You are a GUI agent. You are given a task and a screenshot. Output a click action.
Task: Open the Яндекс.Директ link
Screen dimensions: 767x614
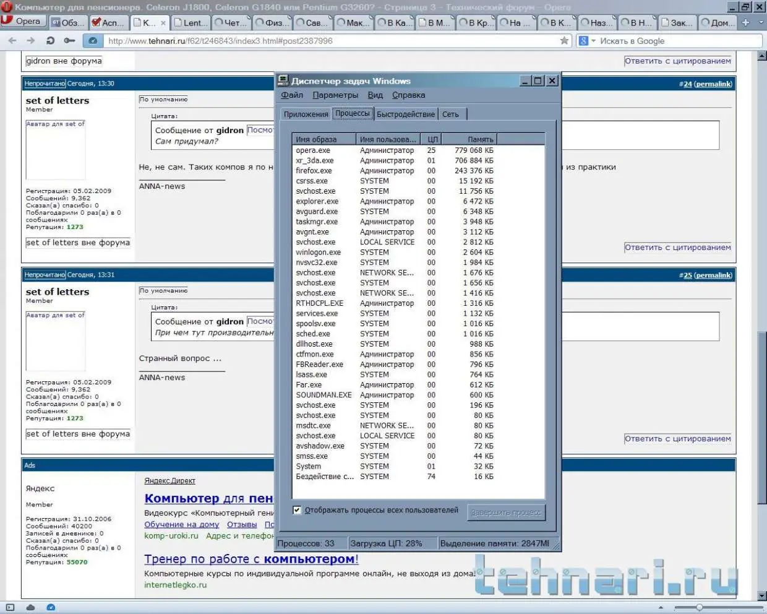pos(169,481)
